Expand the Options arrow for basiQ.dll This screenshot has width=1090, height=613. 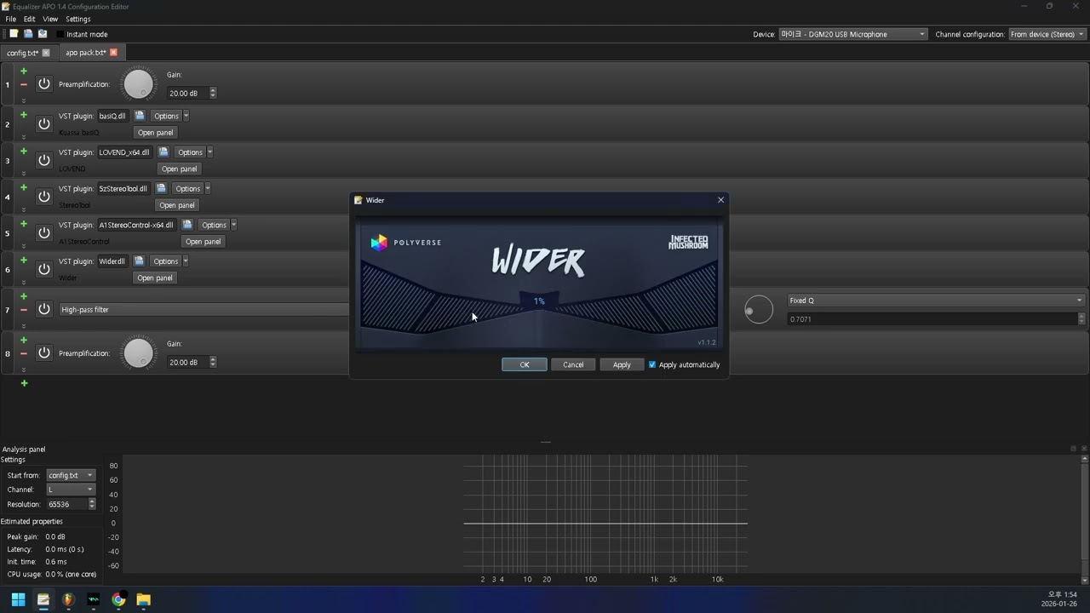pyautogui.click(x=186, y=116)
